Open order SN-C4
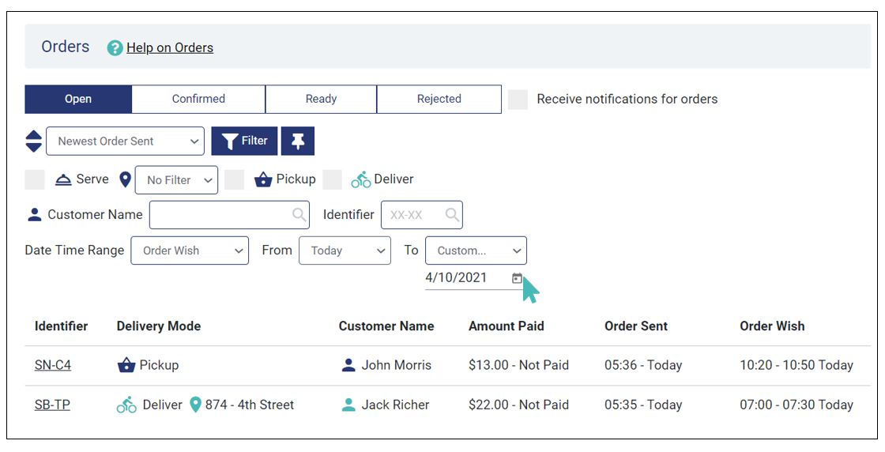Viewport: 885px width, 452px height. click(x=53, y=366)
